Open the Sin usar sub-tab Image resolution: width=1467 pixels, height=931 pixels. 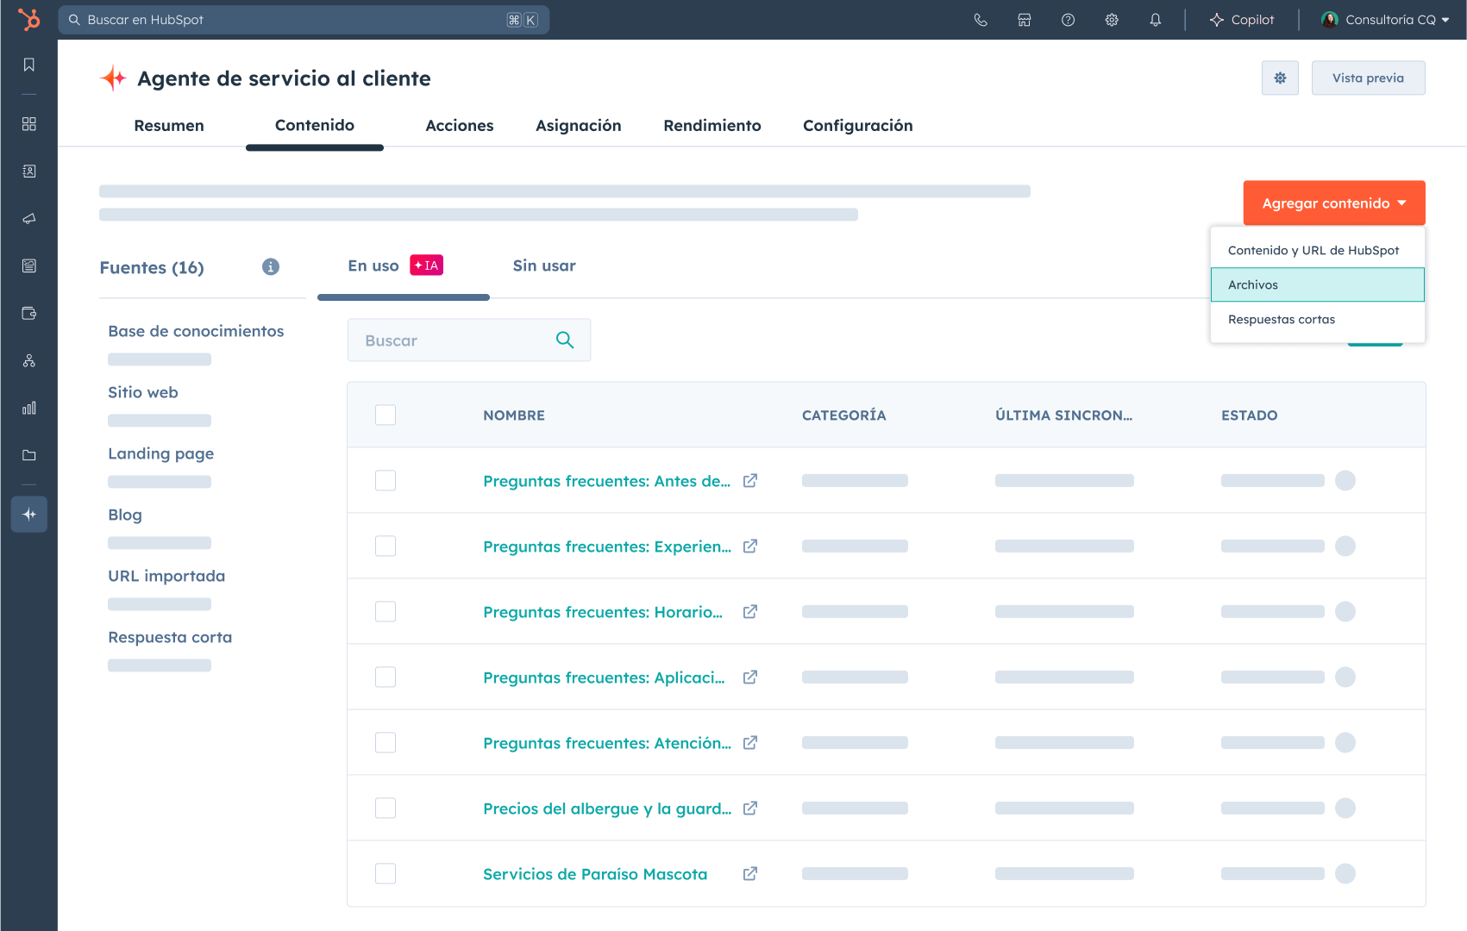coord(544,266)
